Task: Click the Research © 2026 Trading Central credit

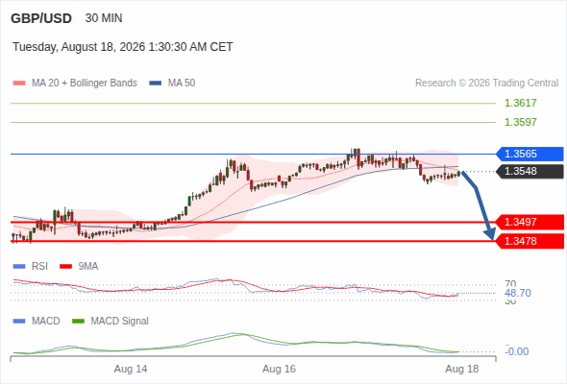Action: coord(486,84)
